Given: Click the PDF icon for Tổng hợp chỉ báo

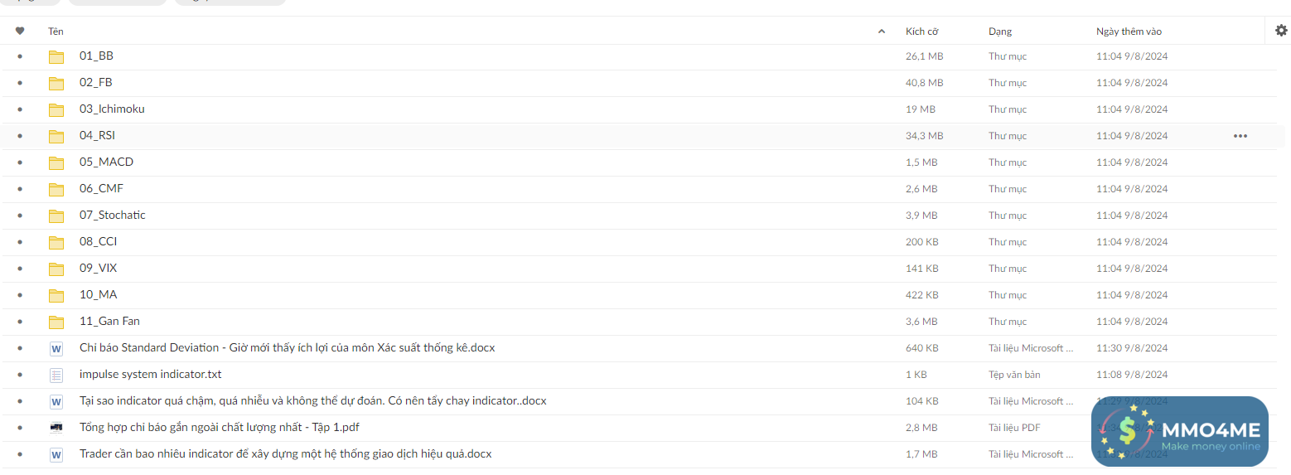Looking at the screenshot, I should coord(56,428).
